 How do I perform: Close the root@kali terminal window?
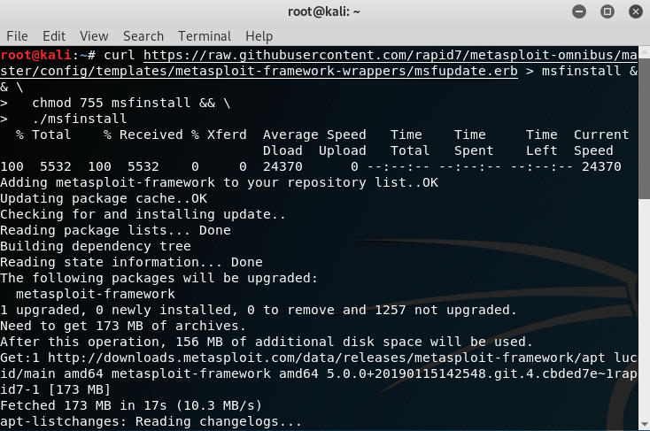pos(636,12)
